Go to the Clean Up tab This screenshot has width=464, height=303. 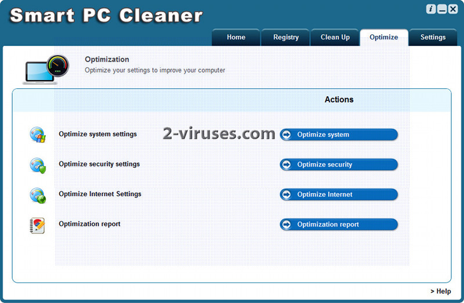click(x=335, y=37)
